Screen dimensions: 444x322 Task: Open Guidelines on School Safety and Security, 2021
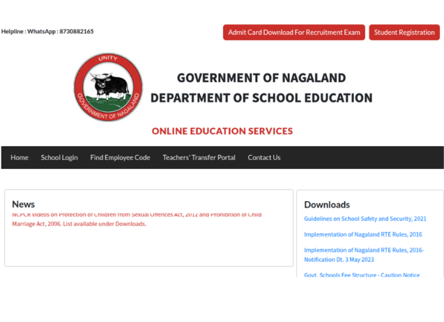click(365, 218)
